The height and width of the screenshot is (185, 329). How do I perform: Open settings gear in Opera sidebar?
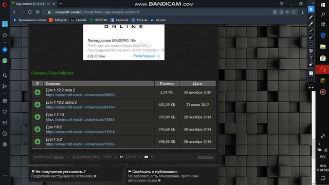pos(5,144)
